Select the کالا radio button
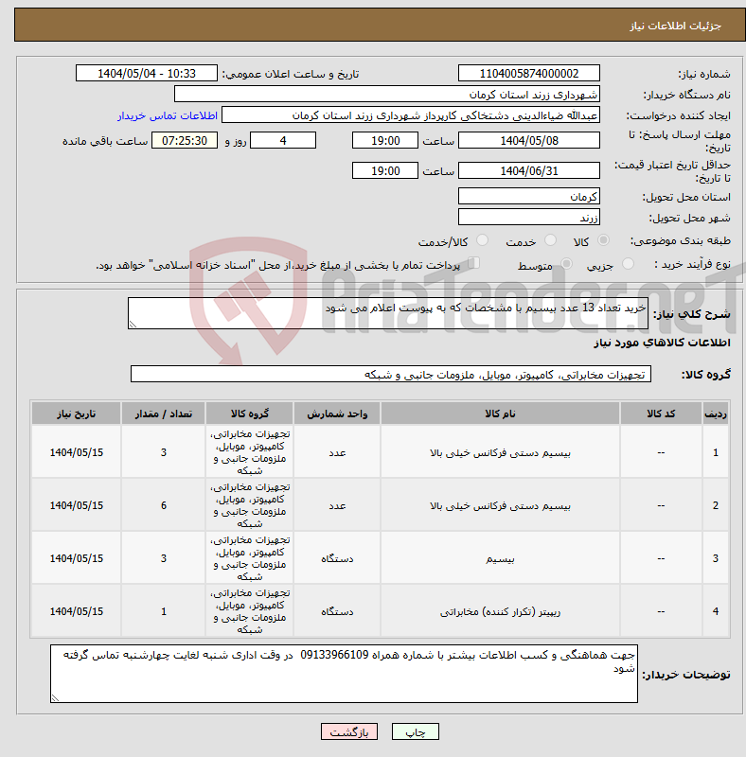This screenshot has width=746, height=757. 603,240
